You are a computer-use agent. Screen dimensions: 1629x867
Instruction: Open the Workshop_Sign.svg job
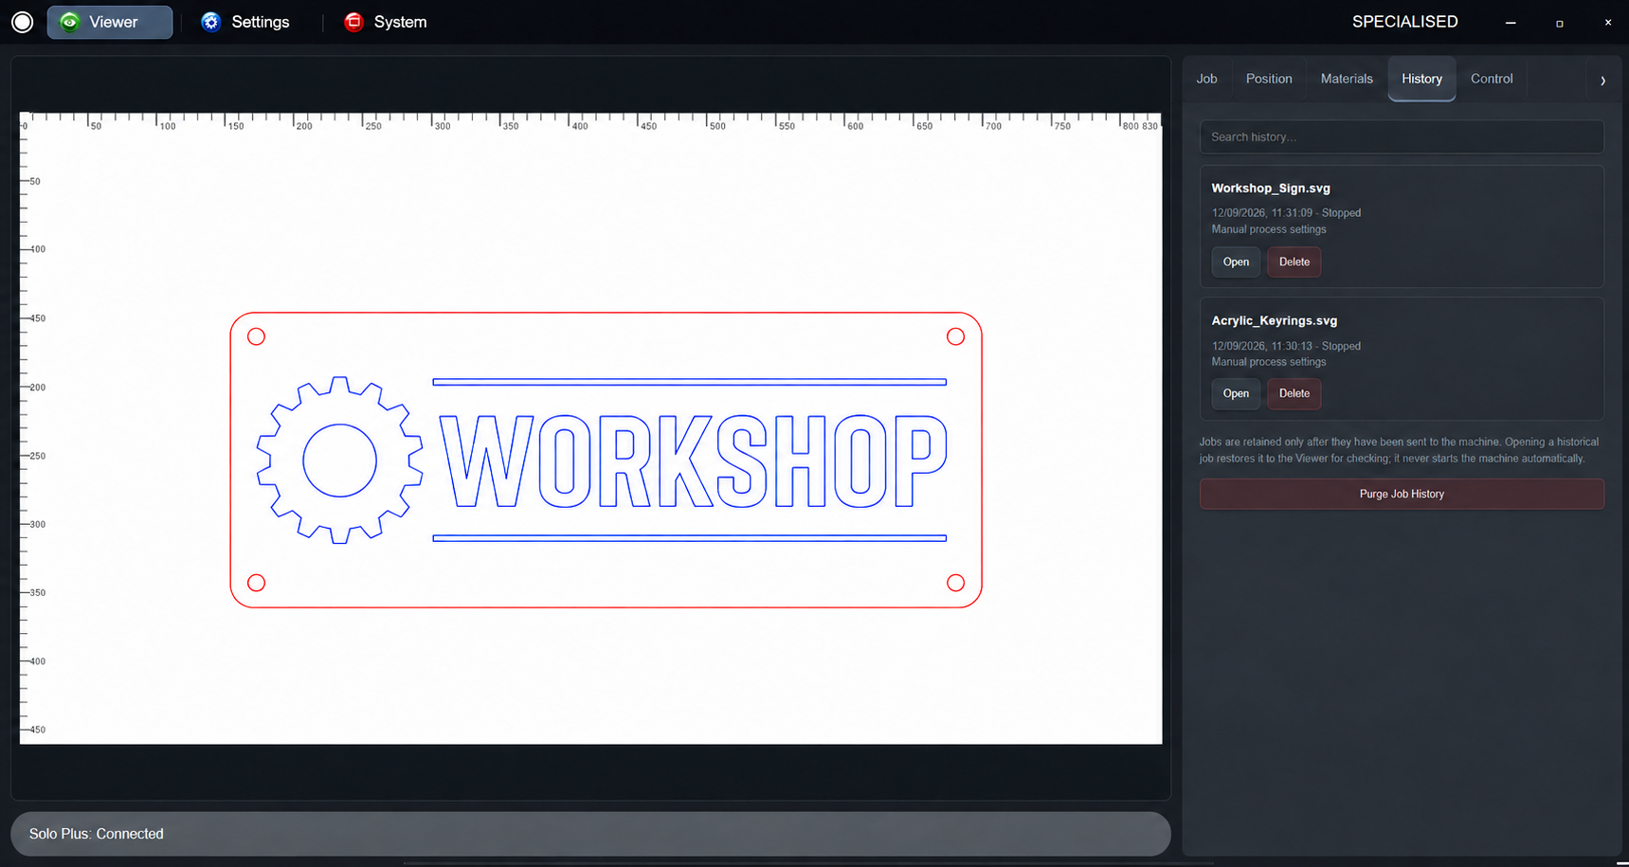pyautogui.click(x=1236, y=262)
